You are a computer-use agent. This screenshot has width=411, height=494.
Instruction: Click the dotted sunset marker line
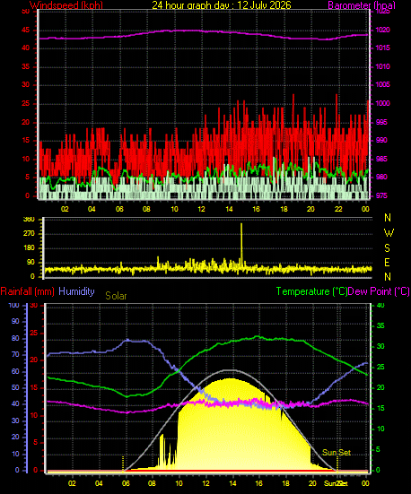tap(337, 464)
